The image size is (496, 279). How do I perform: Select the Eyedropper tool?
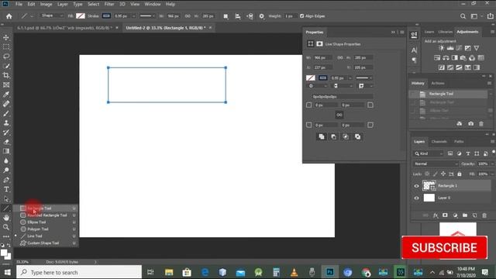tap(6, 95)
